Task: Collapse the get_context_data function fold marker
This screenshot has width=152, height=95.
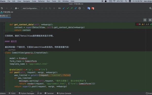Action: (x=4, y=25)
